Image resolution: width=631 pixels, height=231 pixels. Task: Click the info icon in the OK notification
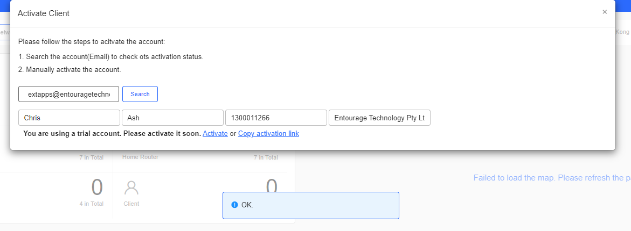pos(234,205)
